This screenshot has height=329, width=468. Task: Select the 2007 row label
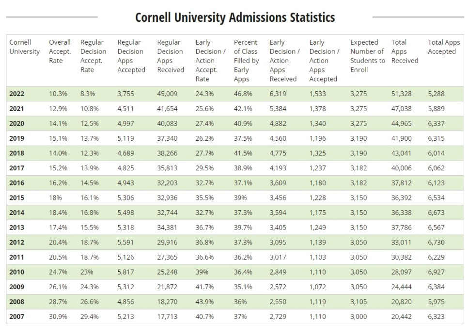click(x=17, y=317)
